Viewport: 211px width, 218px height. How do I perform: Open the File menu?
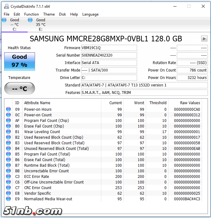7,14
